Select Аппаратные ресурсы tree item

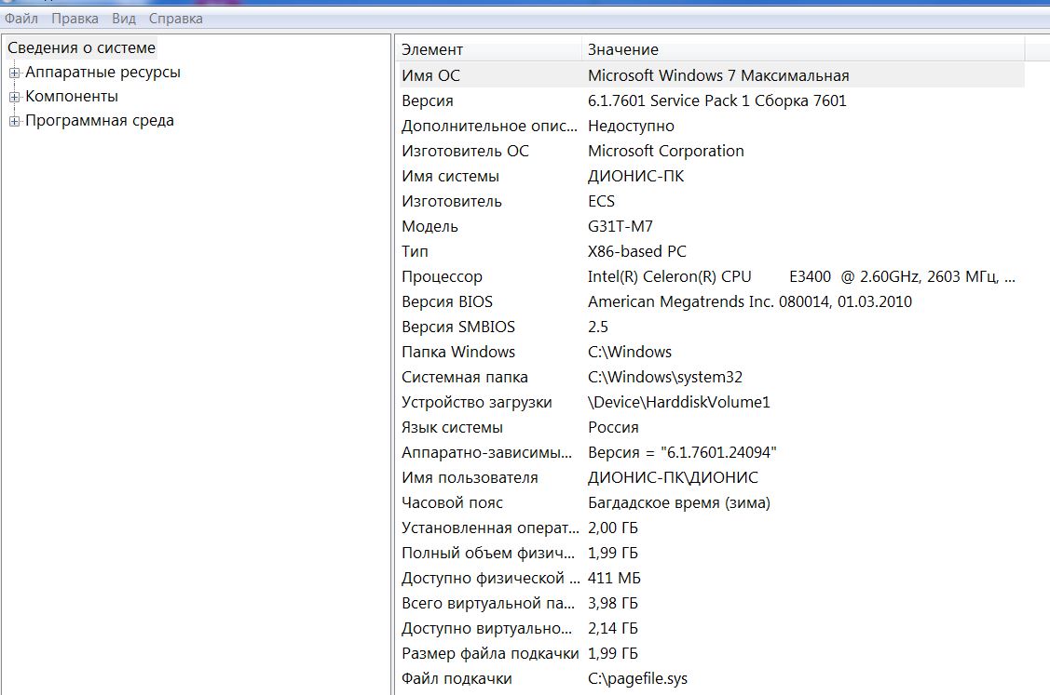(103, 73)
